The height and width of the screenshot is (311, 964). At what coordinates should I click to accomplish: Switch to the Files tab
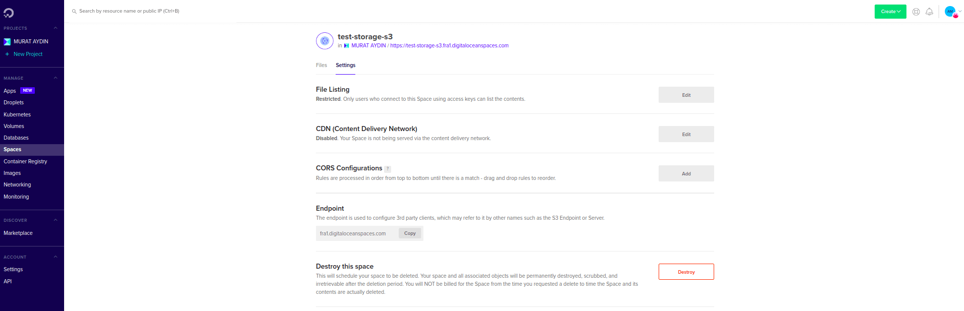[322, 66]
